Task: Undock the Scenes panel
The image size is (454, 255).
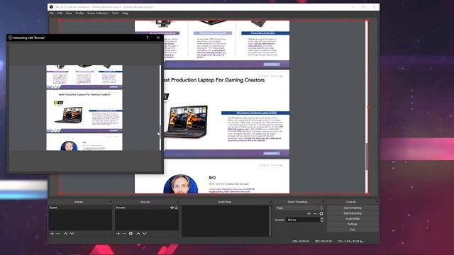Action: (111, 202)
